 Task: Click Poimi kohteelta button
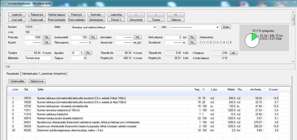click(x=57, y=20)
